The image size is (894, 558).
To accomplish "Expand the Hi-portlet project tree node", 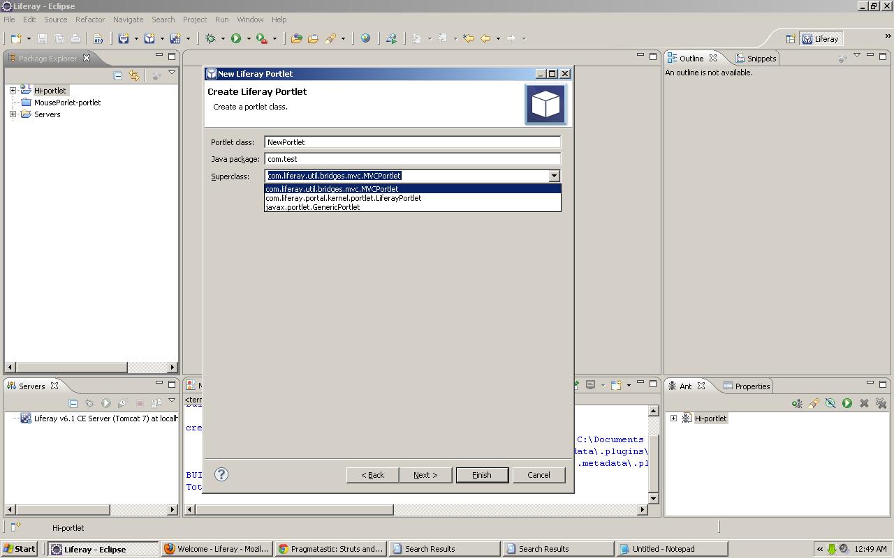I will (x=13, y=91).
